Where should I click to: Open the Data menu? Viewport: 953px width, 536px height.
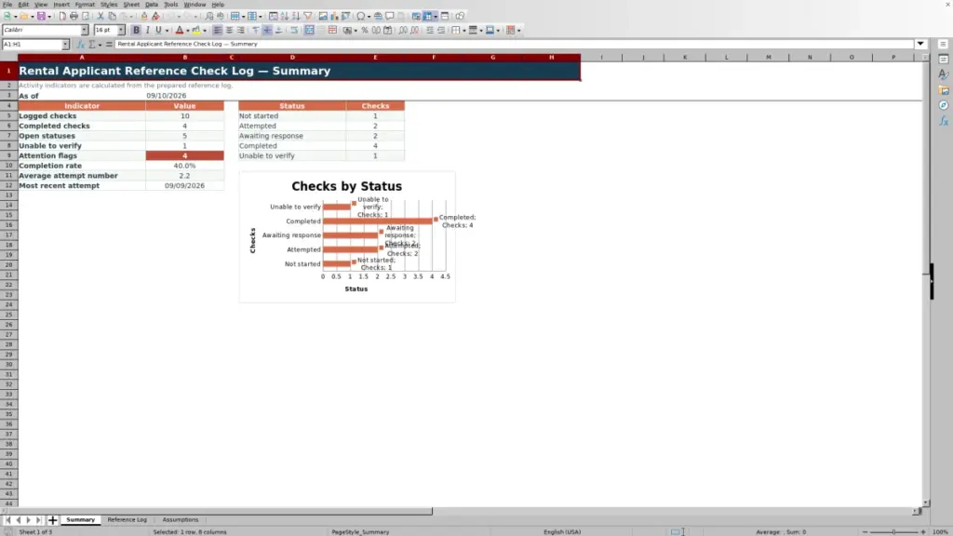[152, 5]
